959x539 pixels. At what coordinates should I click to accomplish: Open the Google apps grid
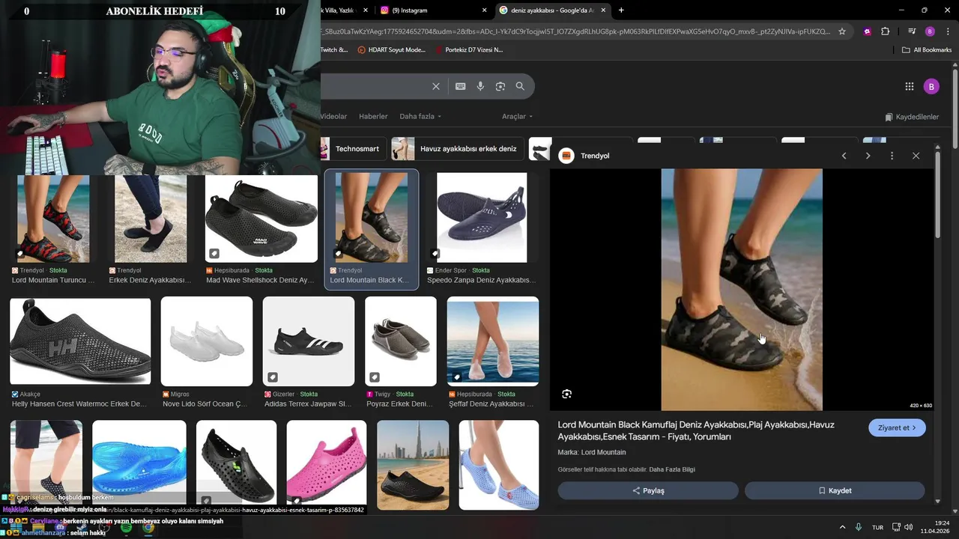pyautogui.click(x=909, y=86)
